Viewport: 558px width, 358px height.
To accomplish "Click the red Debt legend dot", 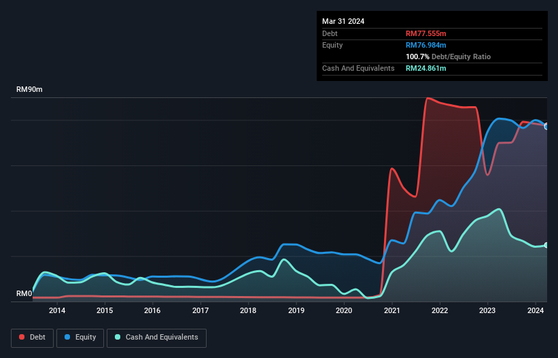I will [x=22, y=337].
